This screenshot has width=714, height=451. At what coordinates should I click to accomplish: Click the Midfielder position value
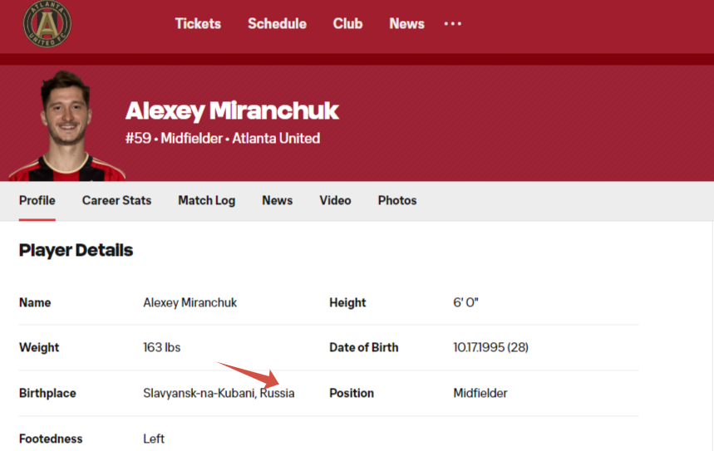[x=480, y=393]
